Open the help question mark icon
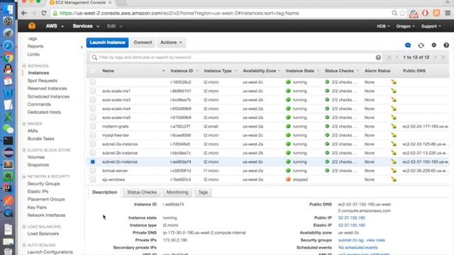Image resolution: width=454 pixels, height=255 pixels. pos(446,45)
